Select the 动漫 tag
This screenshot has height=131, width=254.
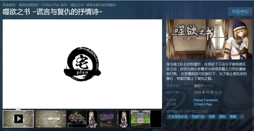pos(212,117)
